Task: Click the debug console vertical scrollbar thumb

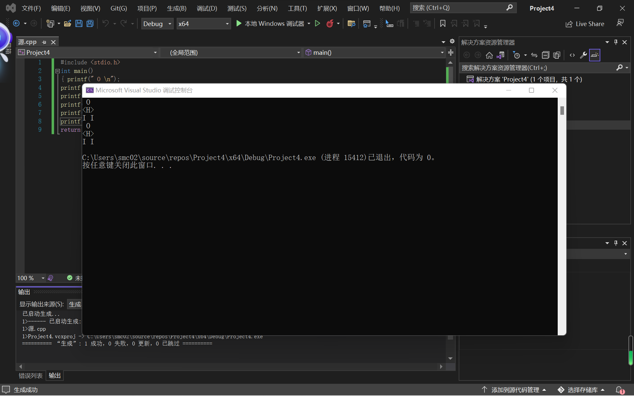Action: coord(562,111)
